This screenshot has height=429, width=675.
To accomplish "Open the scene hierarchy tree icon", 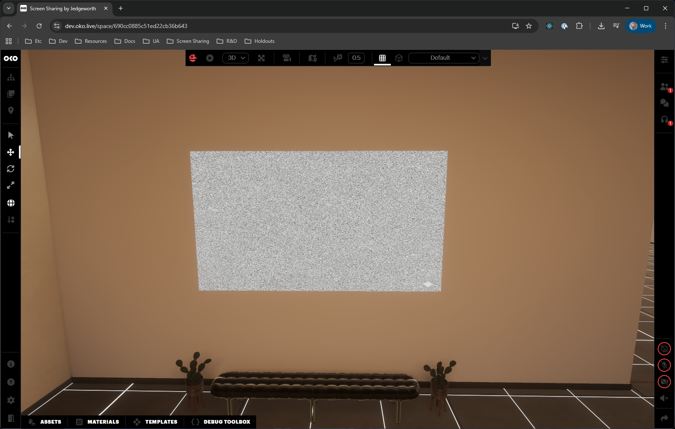I will (x=11, y=77).
